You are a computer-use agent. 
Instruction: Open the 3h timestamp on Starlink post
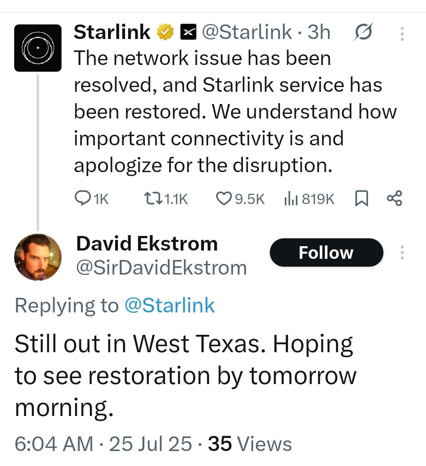pyautogui.click(x=319, y=32)
